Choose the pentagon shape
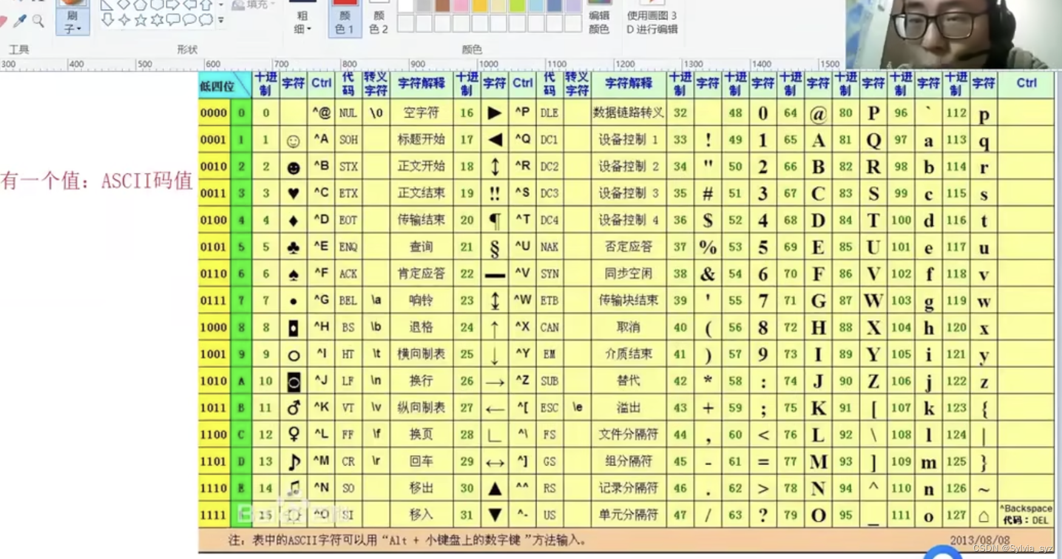Image resolution: width=1062 pixels, height=559 pixels. [x=140, y=6]
